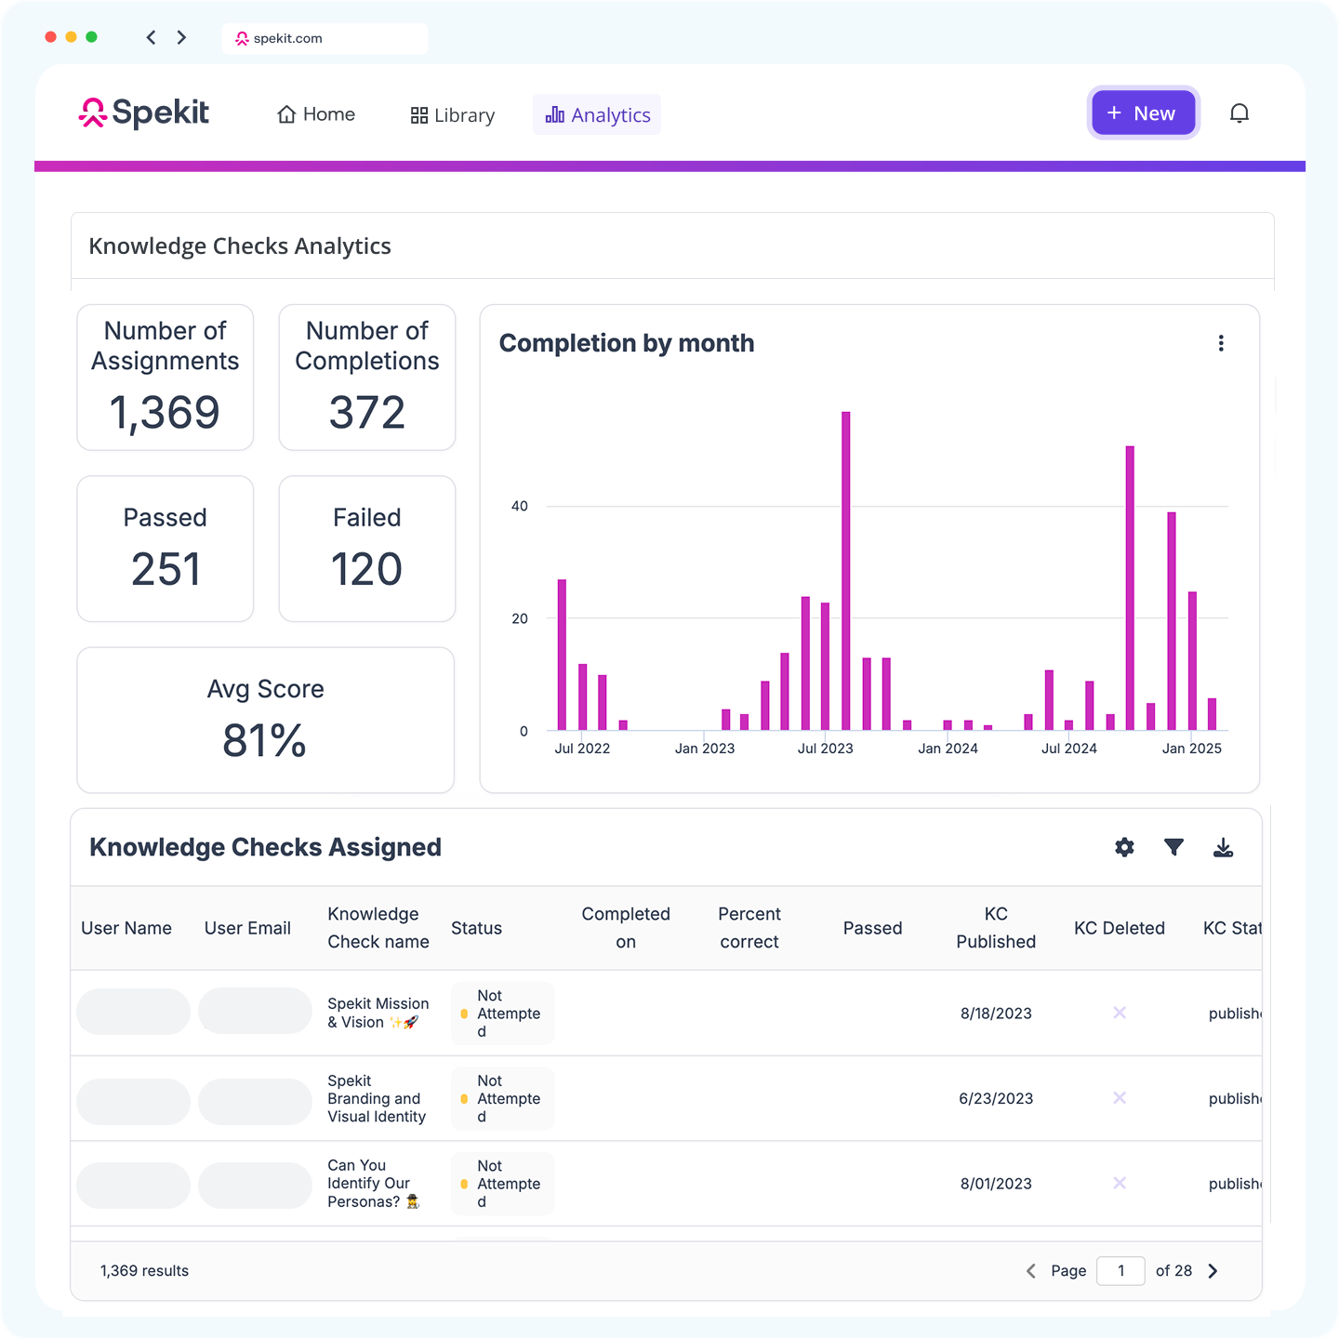Viewport: 1339px width, 1339px height.
Task: Click the New button
Action: (1143, 113)
